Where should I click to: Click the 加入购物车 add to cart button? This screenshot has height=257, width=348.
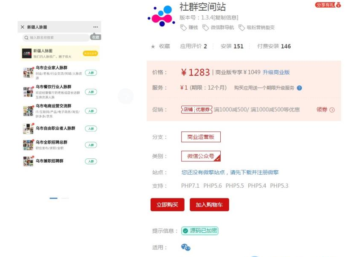(209, 205)
